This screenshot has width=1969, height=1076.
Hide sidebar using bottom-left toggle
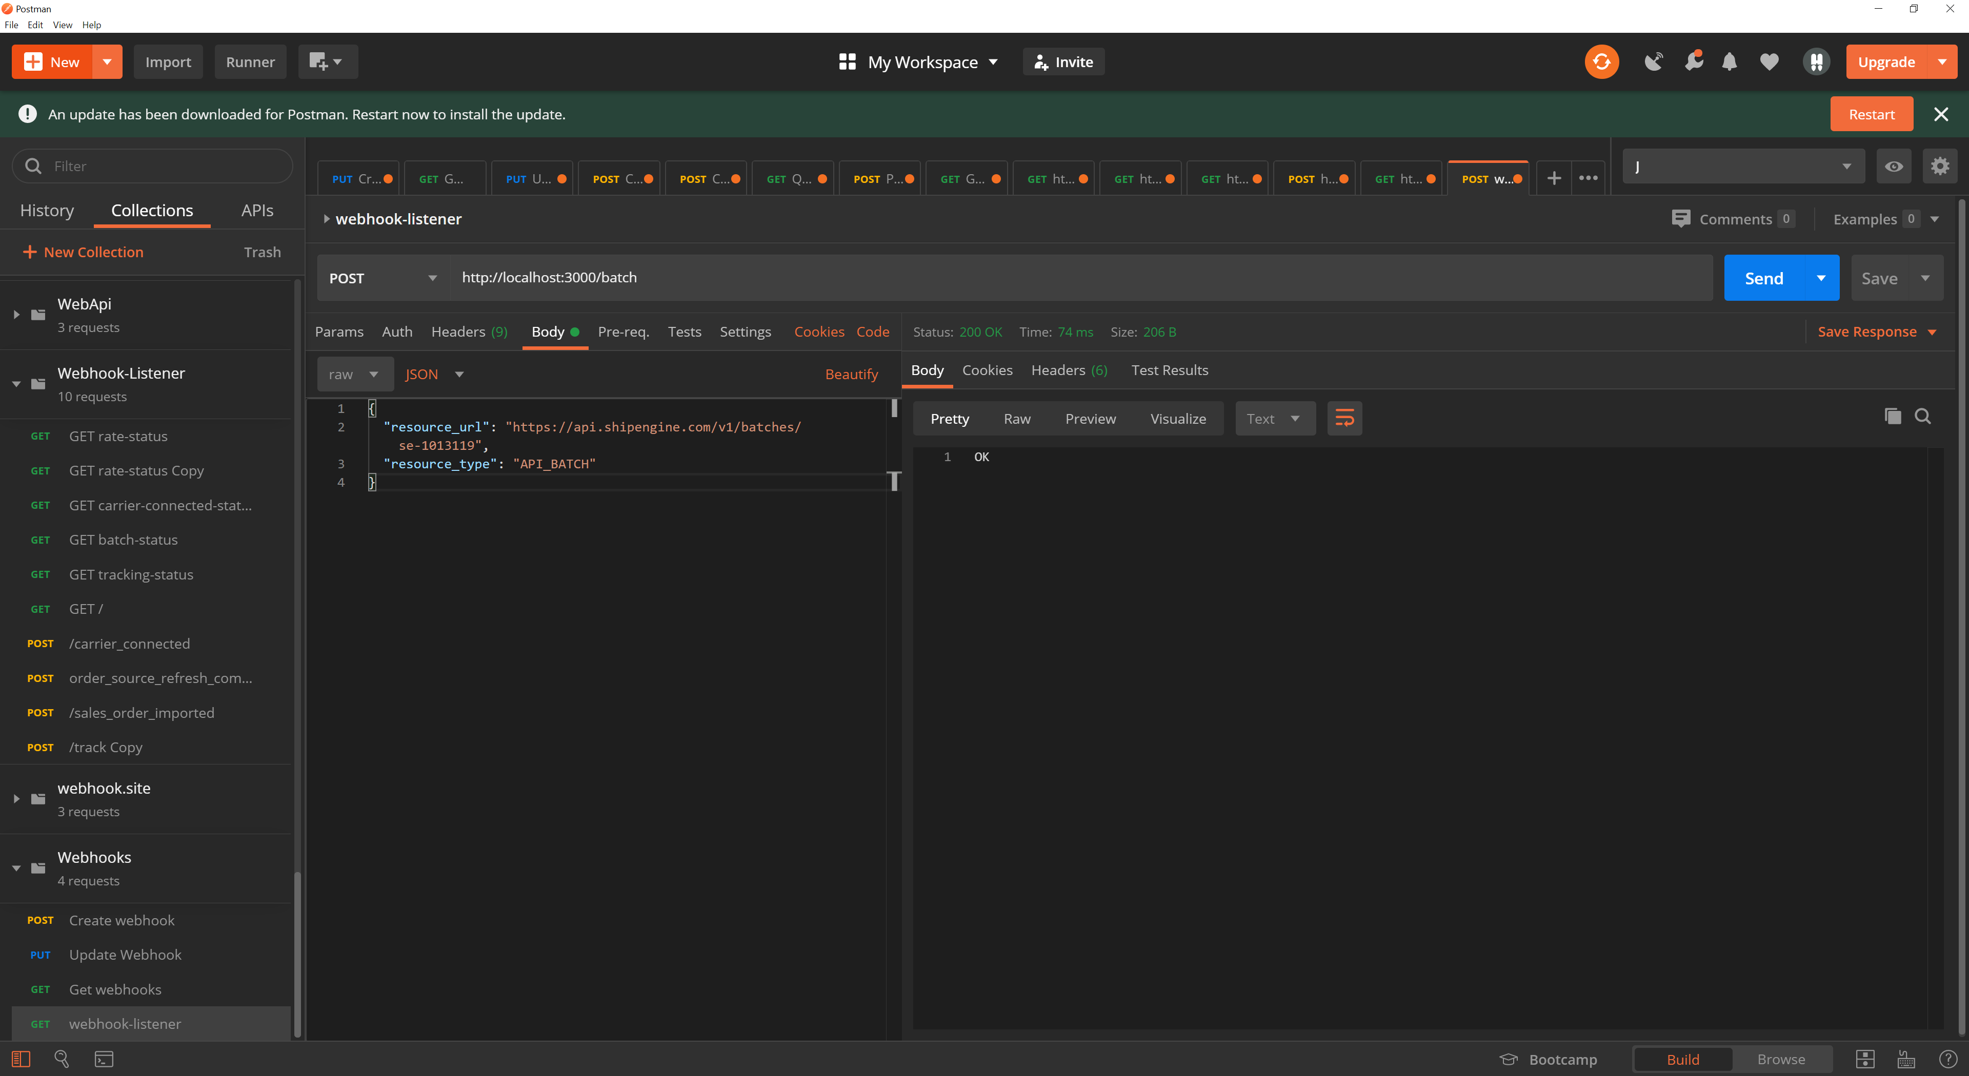pyautogui.click(x=21, y=1059)
